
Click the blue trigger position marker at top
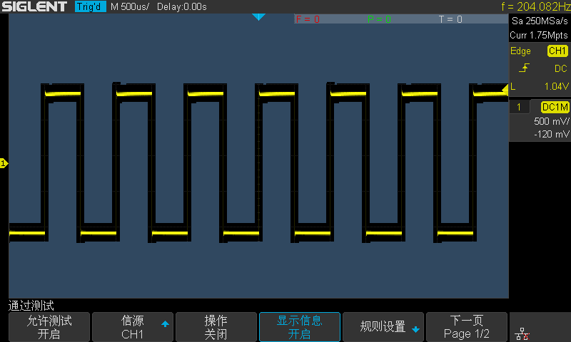click(x=258, y=16)
